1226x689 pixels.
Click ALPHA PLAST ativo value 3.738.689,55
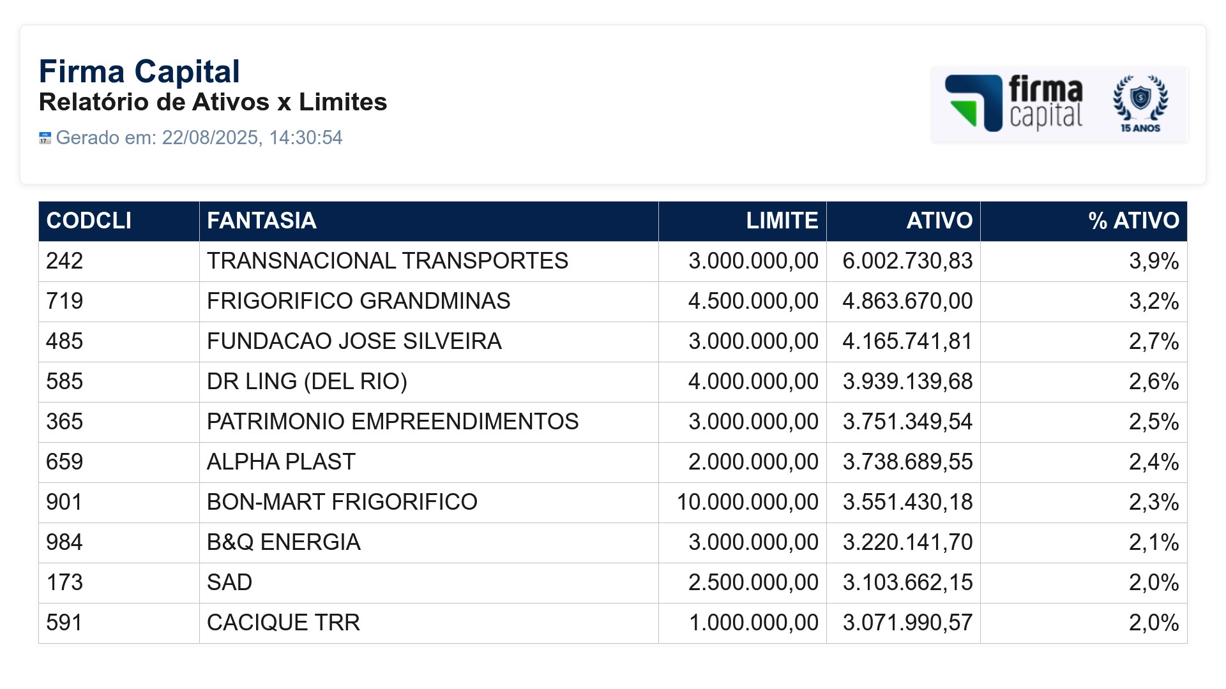click(x=907, y=462)
